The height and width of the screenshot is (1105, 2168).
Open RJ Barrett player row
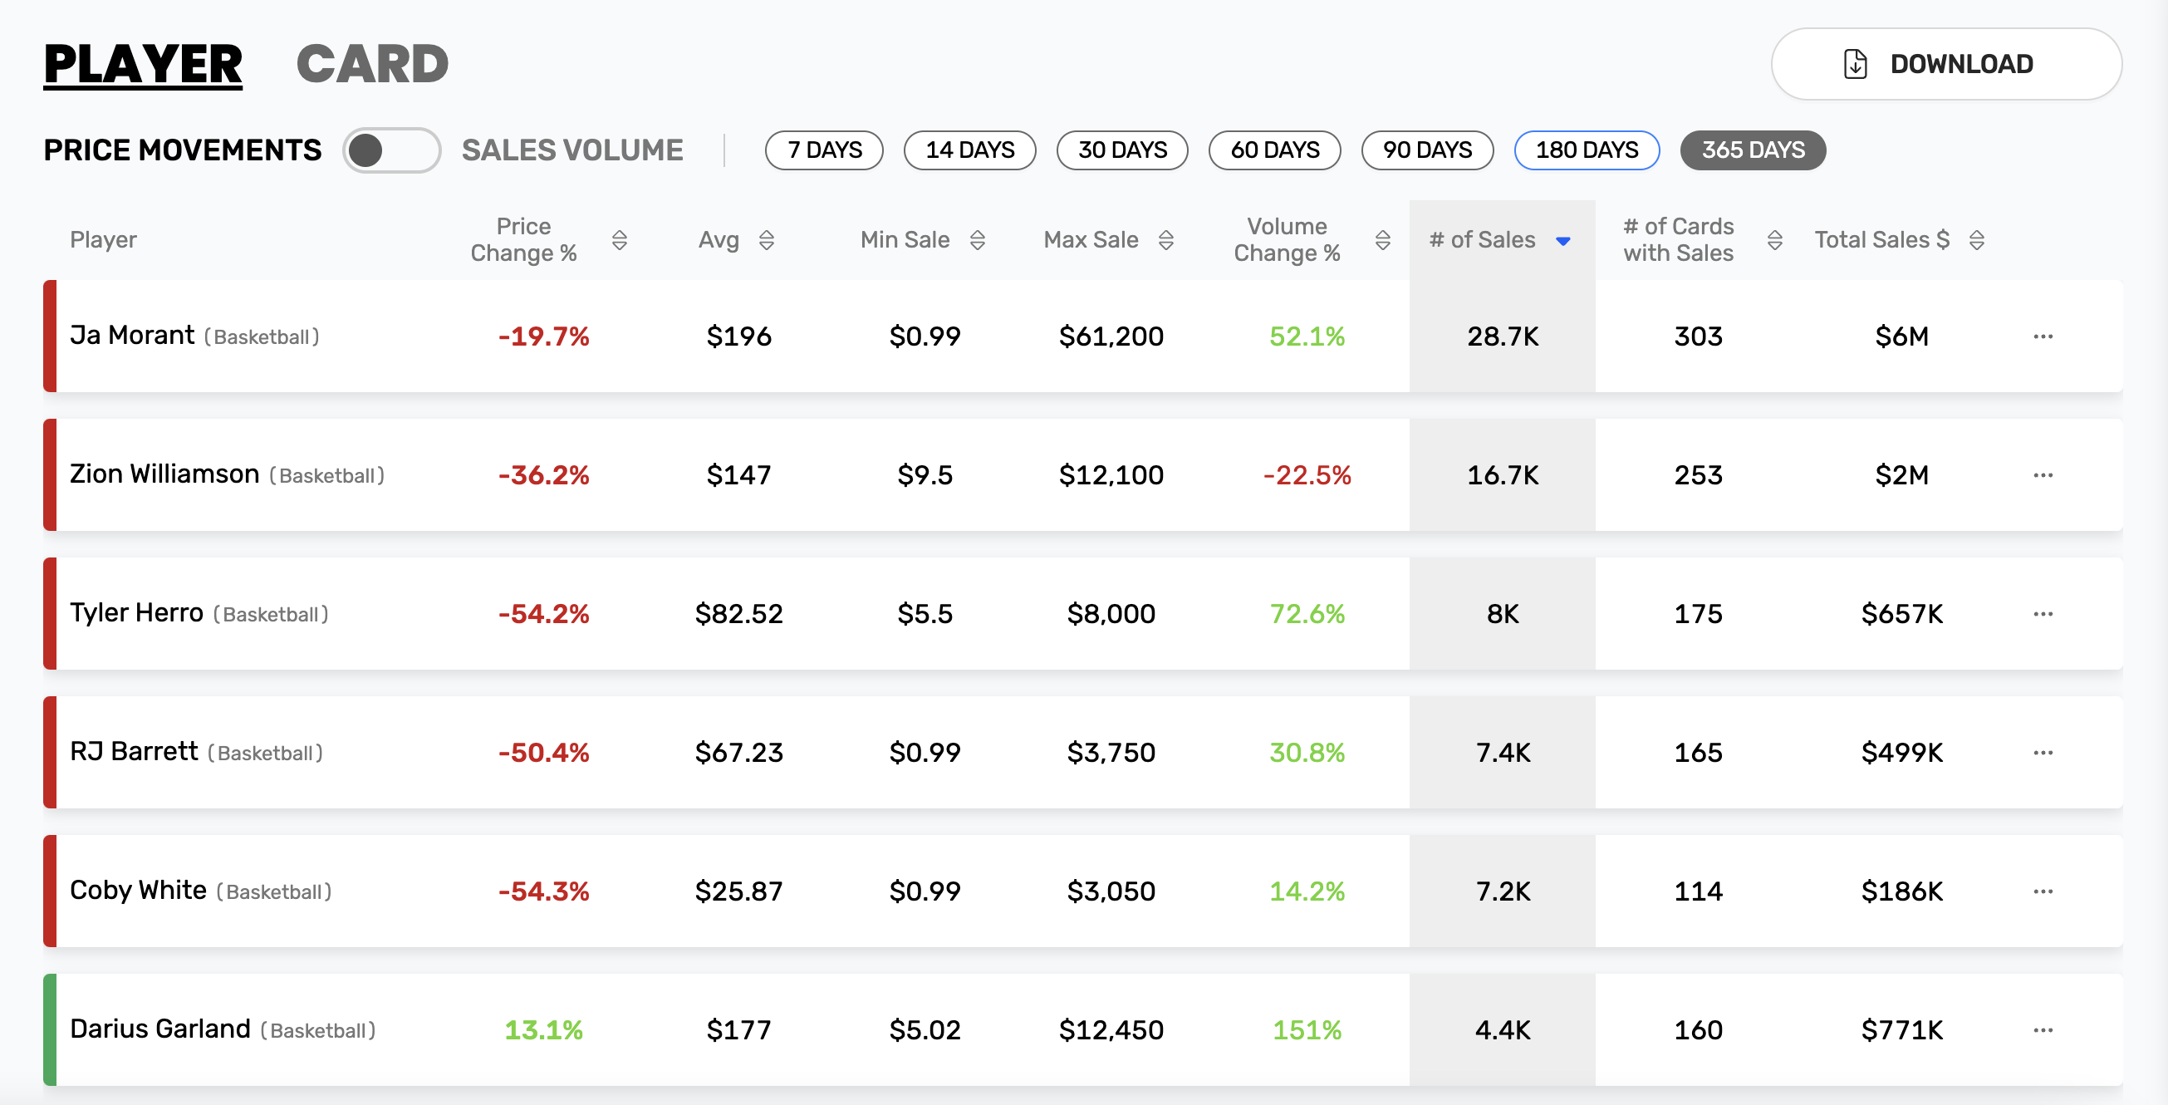click(x=1083, y=754)
